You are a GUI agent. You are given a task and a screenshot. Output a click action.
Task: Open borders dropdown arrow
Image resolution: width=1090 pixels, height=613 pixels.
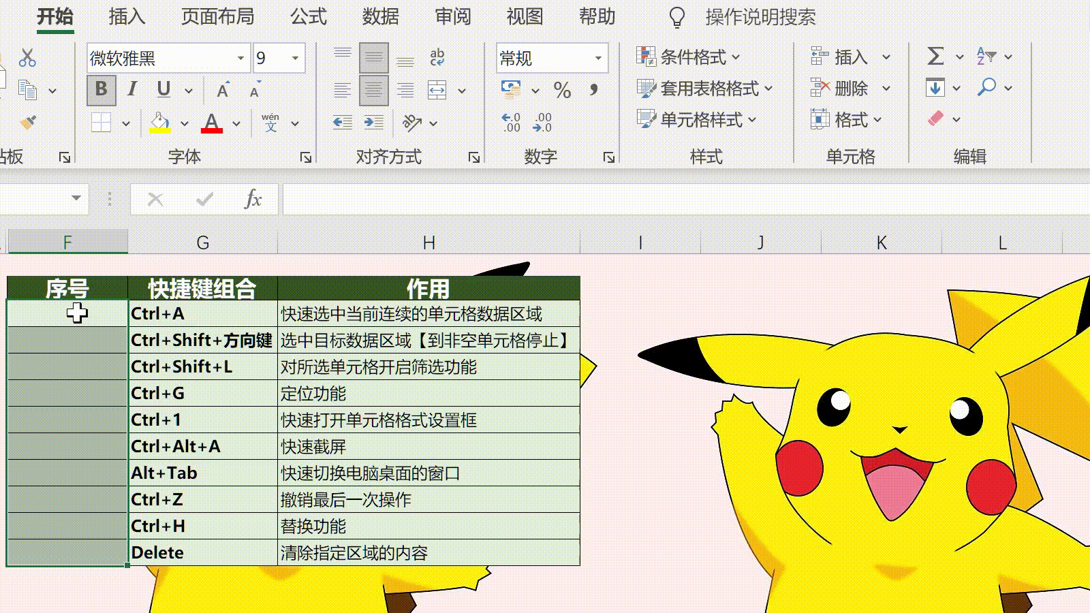[126, 123]
